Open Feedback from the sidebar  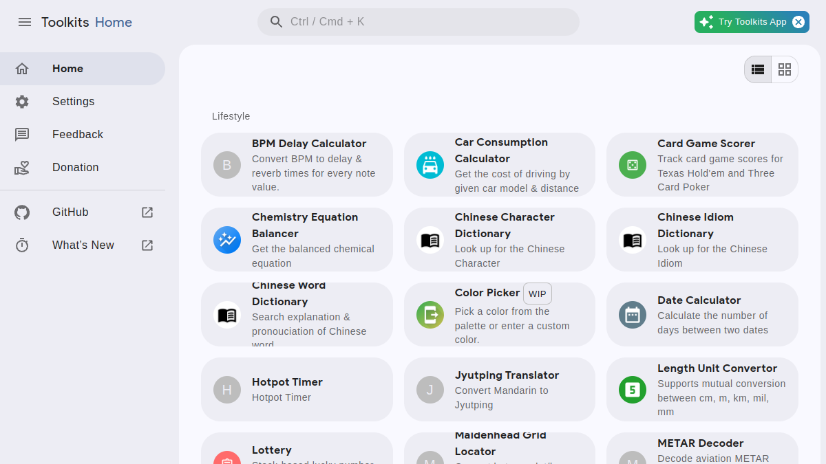coord(83,135)
